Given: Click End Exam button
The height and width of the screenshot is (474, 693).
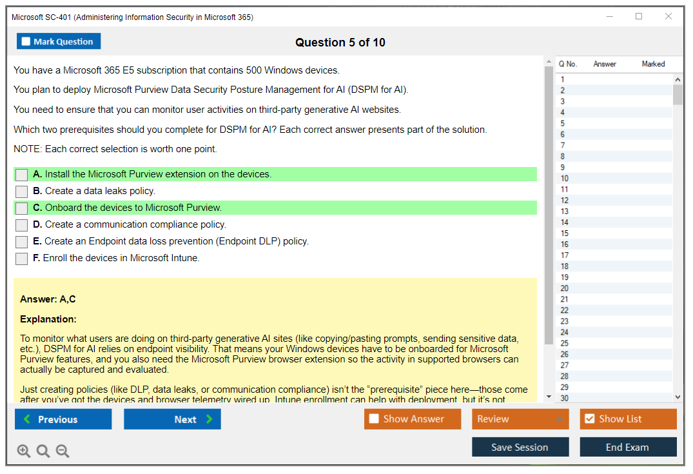Looking at the screenshot, I should click(x=628, y=447).
